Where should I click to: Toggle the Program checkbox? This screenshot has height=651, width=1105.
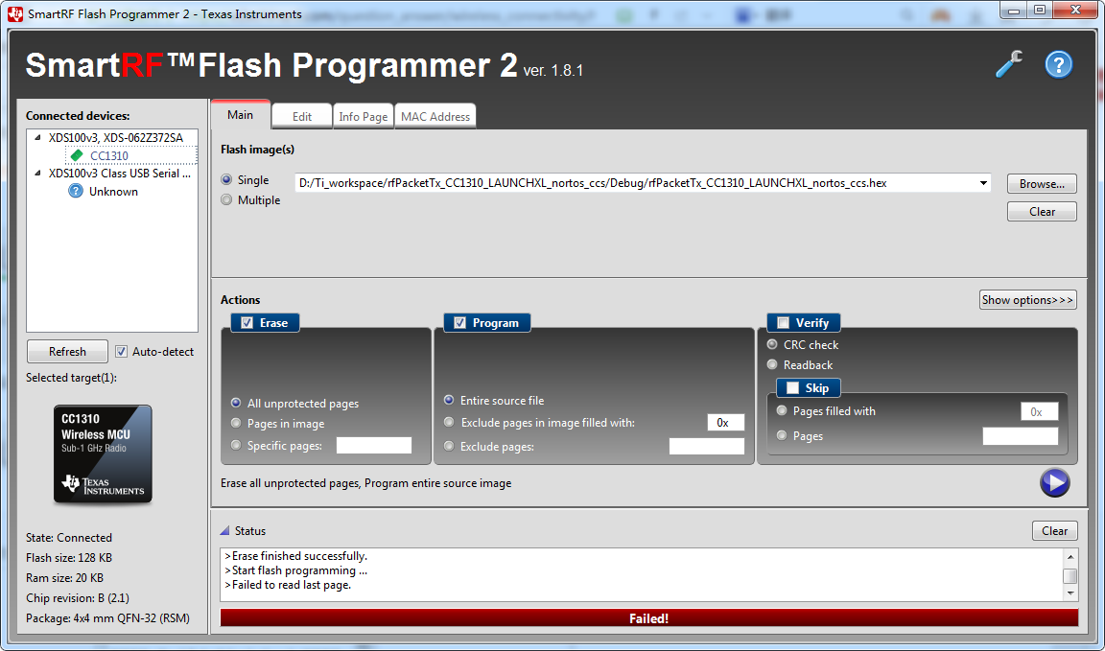(459, 323)
